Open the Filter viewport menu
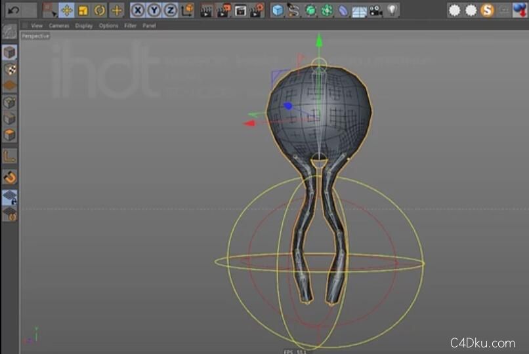The height and width of the screenshot is (354, 529). (130, 26)
